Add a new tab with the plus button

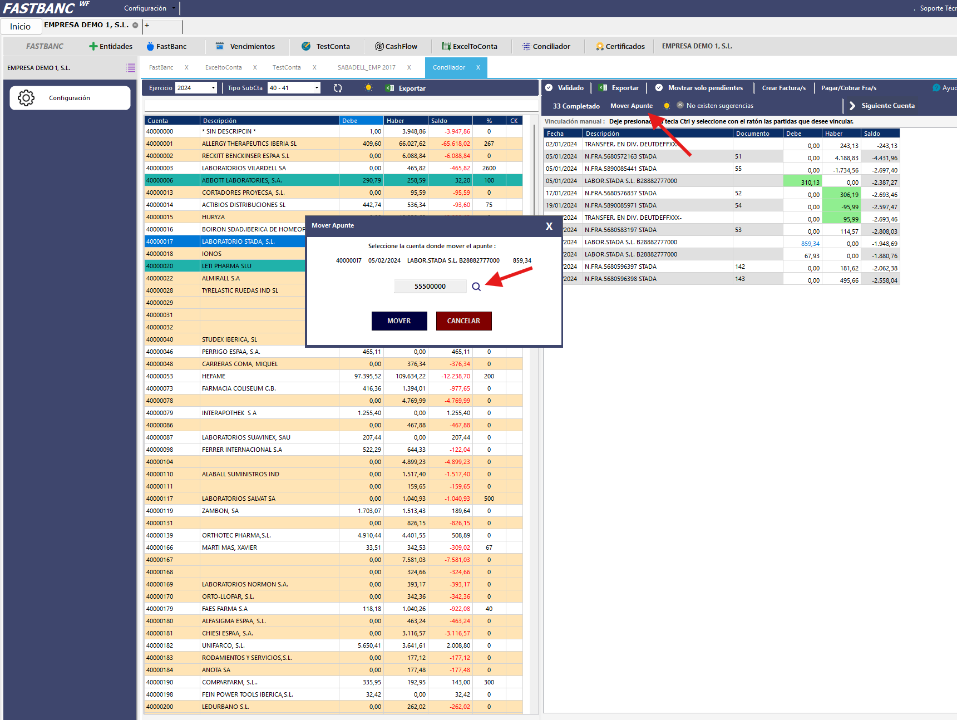click(x=147, y=25)
